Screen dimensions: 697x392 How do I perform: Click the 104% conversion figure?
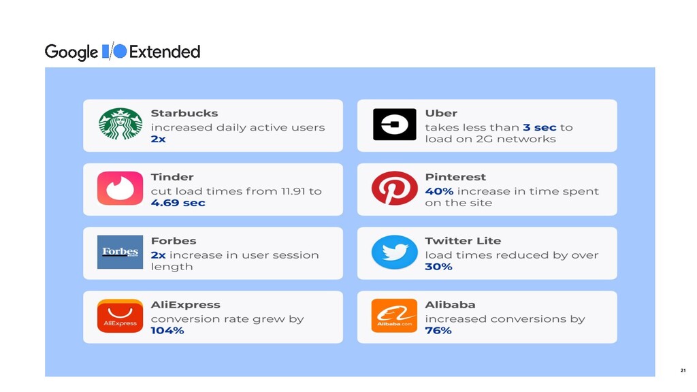[x=167, y=331]
